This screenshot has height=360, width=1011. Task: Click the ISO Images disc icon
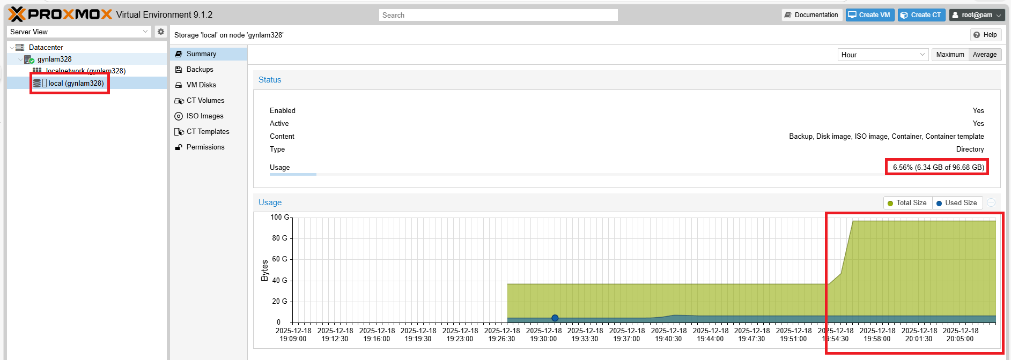click(179, 116)
